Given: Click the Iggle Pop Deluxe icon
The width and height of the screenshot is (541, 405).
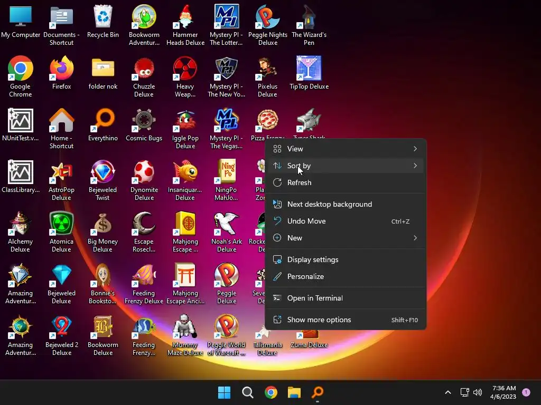Looking at the screenshot, I should 185,128.
